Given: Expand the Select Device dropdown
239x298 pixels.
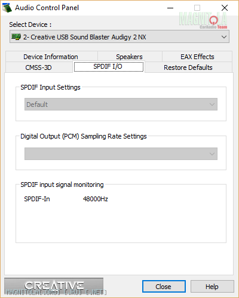Looking at the screenshot, I should 119,36.
